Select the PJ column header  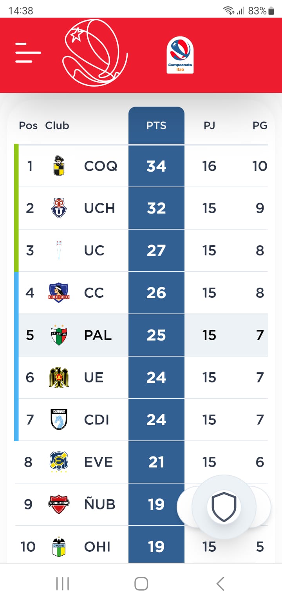coord(209,125)
